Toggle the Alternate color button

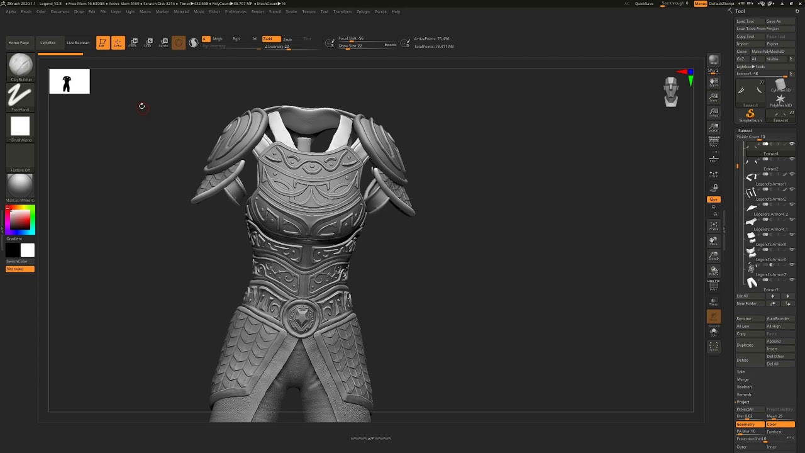pos(20,269)
